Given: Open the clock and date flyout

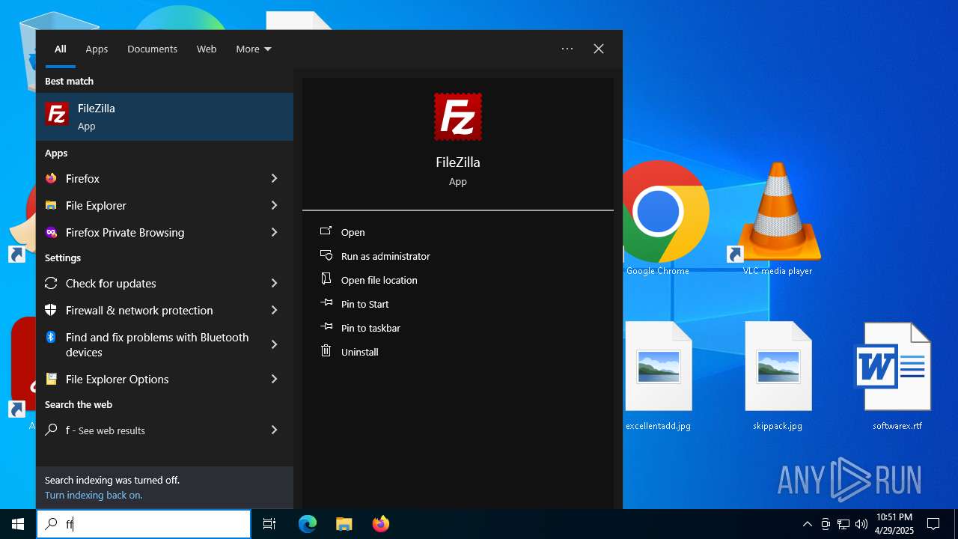Looking at the screenshot, I should coord(894,524).
